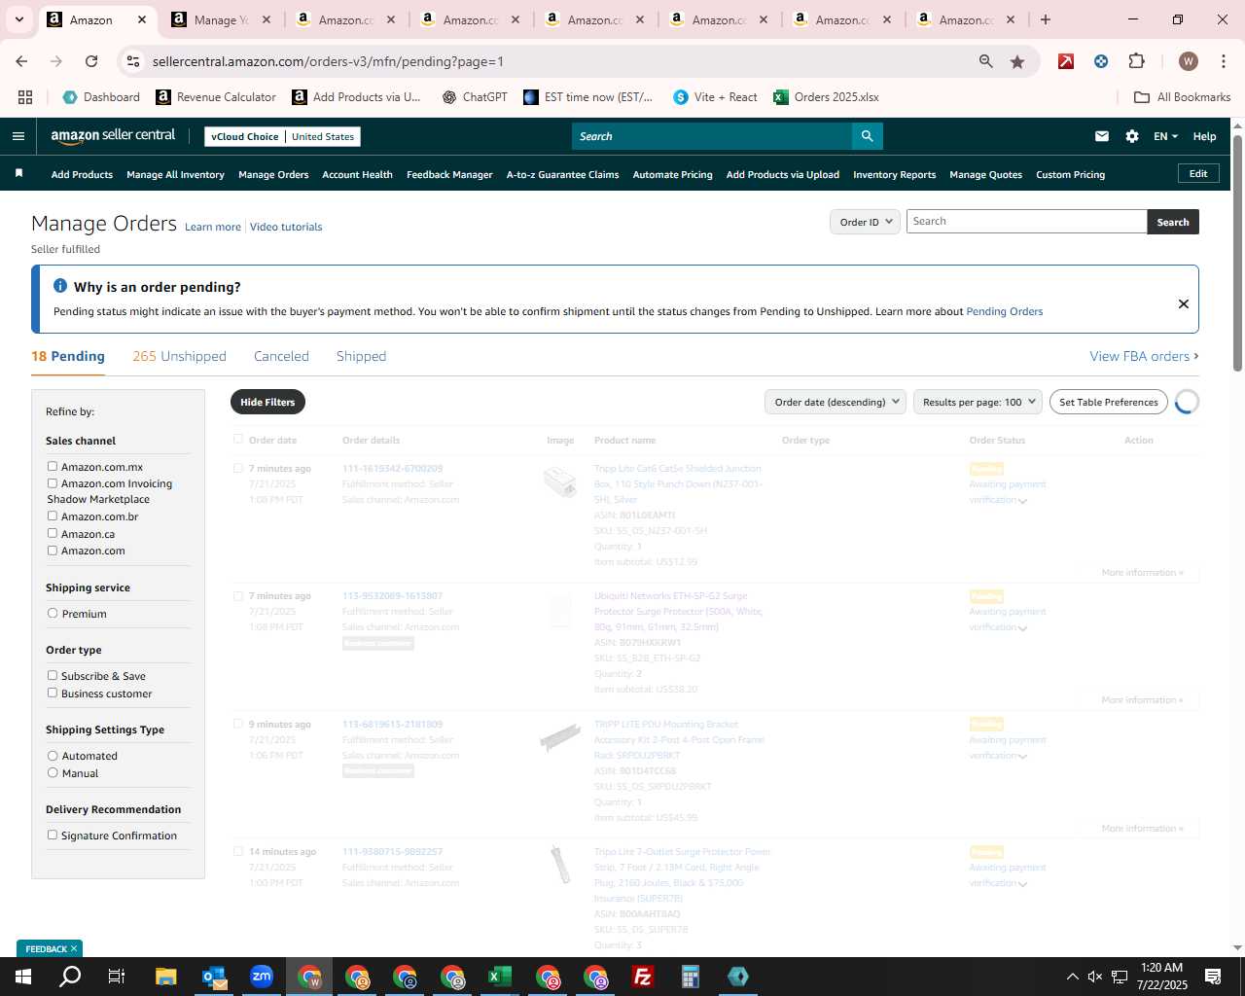Screen dimensions: 1245x996
Task: Click the Edit button in nav bar
Action: coord(1198,173)
